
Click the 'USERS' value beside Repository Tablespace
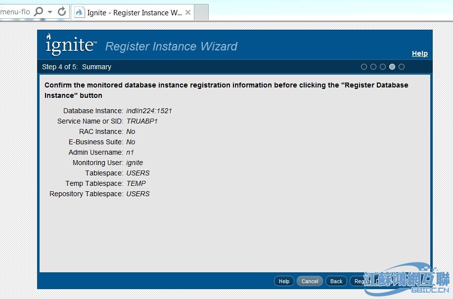(x=138, y=194)
